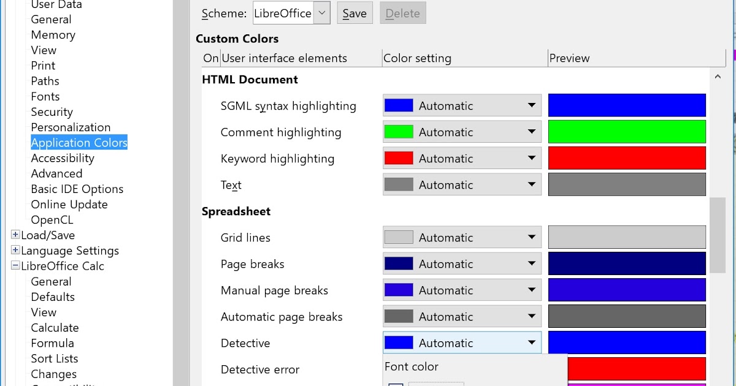Image resolution: width=736 pixels, height=386 pixels.
Task: Click the Text color preview swatch
Action: click(x=627, y=184)
